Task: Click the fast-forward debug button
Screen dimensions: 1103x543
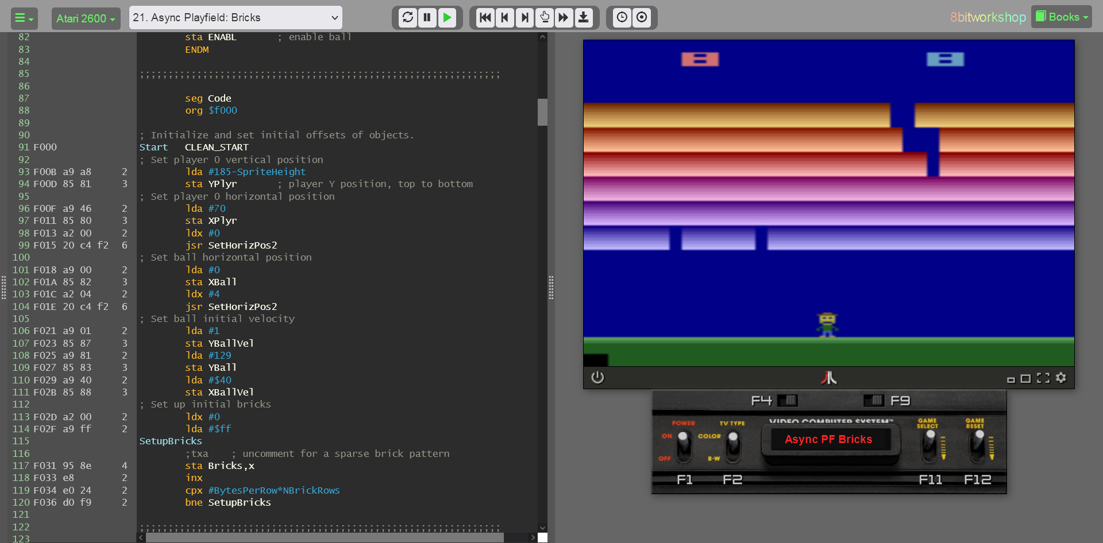Action: [564, 17]
